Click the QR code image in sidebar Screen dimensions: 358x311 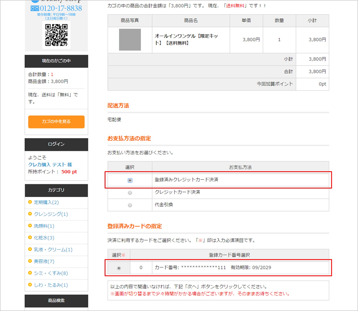click(56, 35)
